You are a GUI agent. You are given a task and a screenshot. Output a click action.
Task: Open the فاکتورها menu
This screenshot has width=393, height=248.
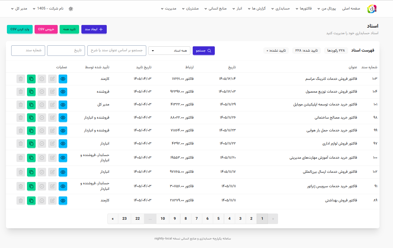[303, 9]
